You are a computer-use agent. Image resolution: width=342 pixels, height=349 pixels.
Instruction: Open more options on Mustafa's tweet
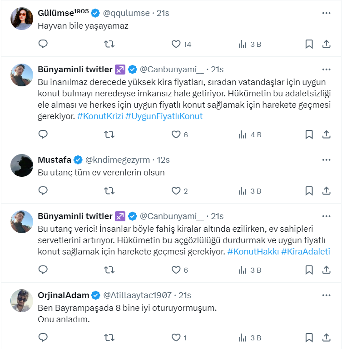326,160
